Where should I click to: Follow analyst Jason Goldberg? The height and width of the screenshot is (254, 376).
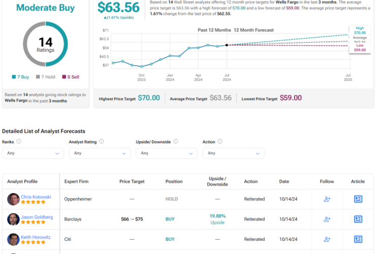(327, 219)
